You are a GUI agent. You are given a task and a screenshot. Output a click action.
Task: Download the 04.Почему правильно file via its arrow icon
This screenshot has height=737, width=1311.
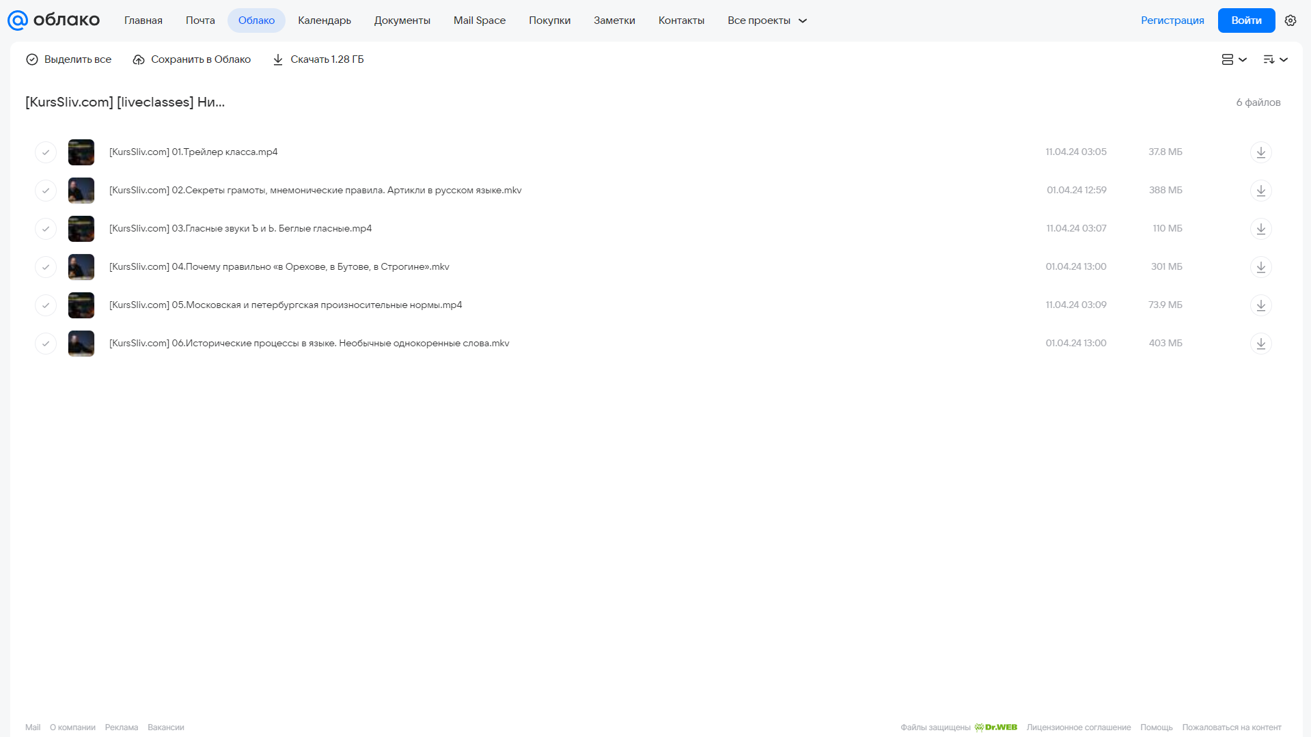click(1260, 267)
